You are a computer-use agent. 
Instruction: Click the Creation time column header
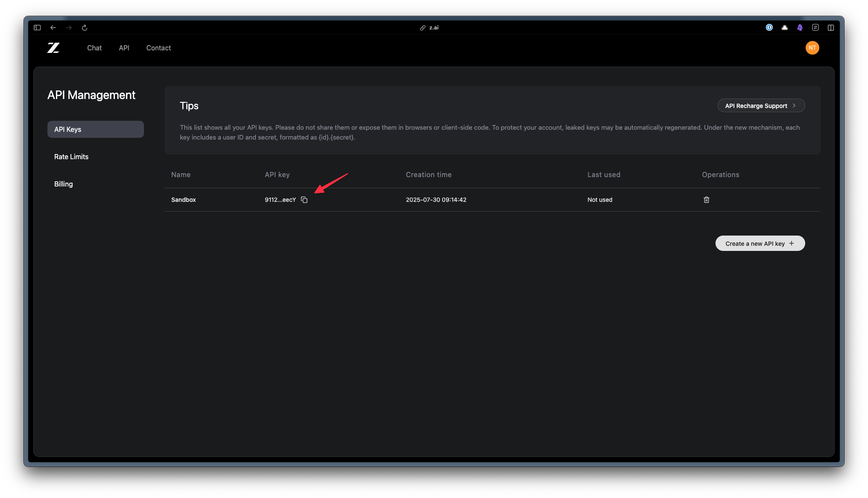click(428, 175)
